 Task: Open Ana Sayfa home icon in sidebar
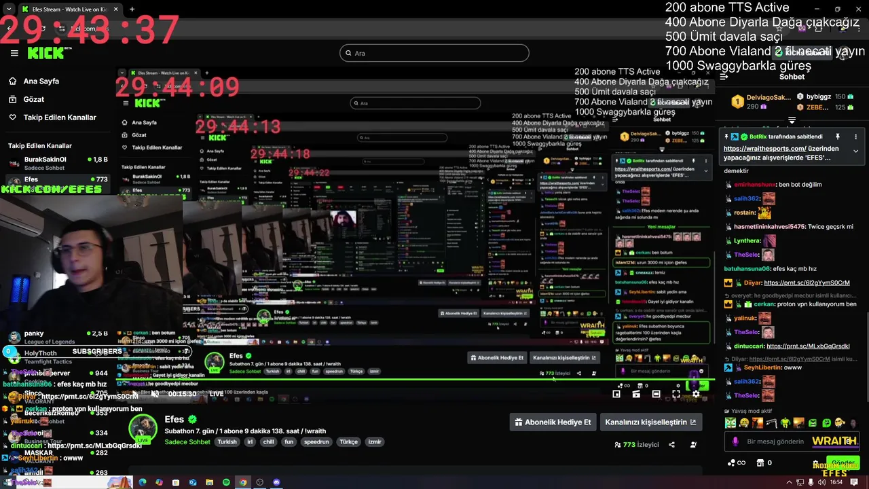point(12,81)
